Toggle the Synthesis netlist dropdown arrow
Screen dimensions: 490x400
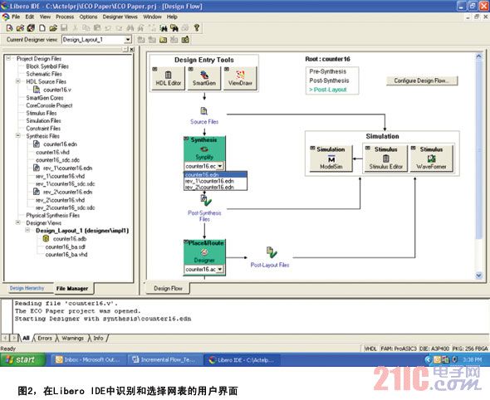[x=220, y=166]
